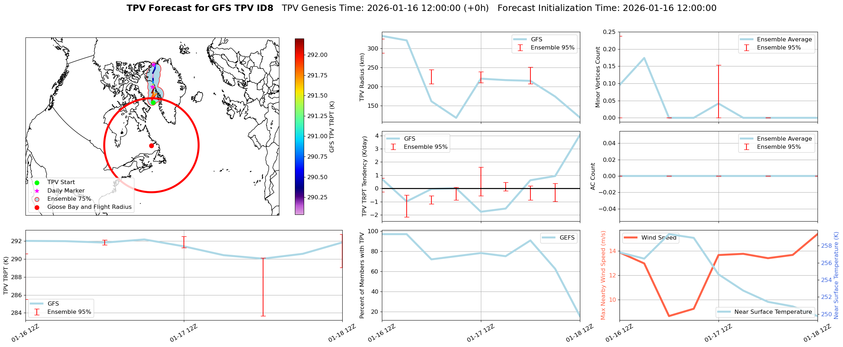Select the green TPV Start icon in map legend
Viewport: 843px width, 347px height.
[x=37, y=183]
